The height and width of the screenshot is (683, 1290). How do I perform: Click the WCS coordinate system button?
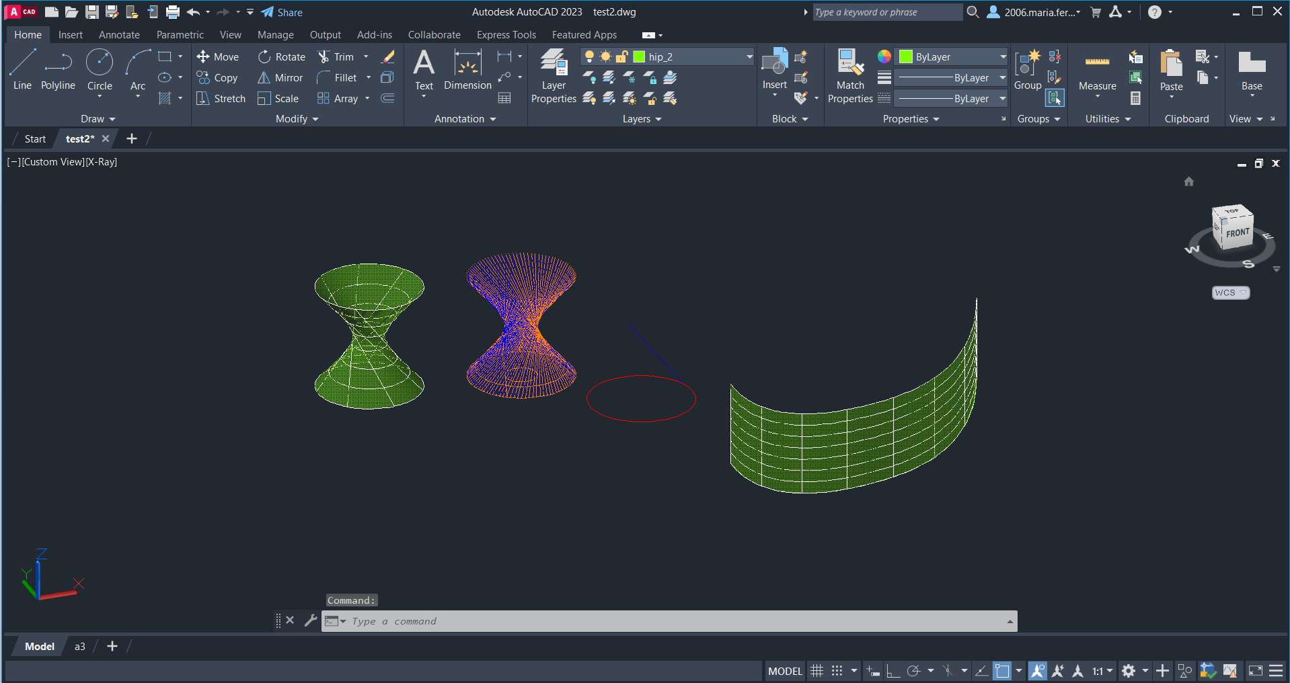(1230, 293)
